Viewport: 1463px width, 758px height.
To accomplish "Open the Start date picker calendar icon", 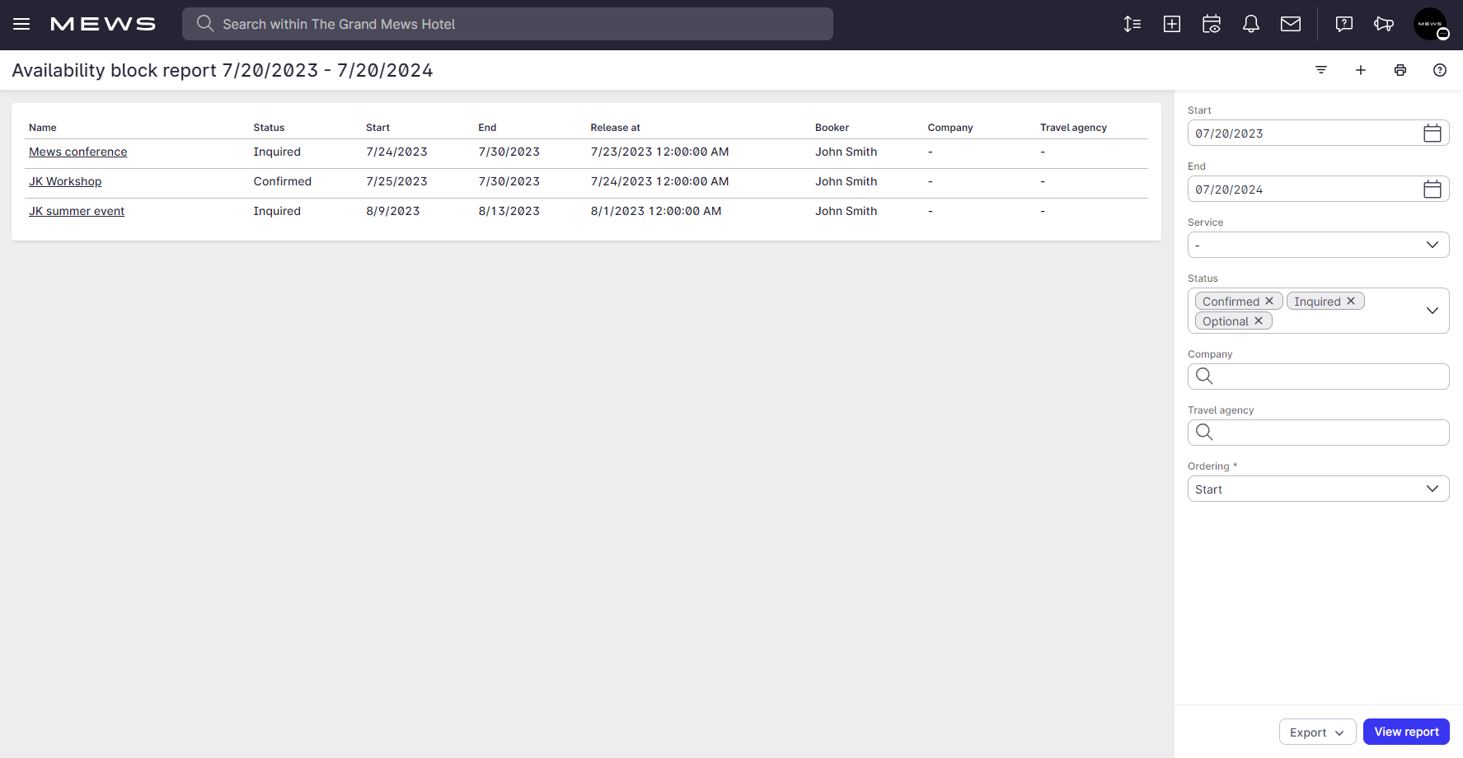I will 1432,133.
